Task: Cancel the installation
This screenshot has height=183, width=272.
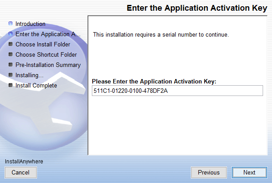Action: [21, 172]
